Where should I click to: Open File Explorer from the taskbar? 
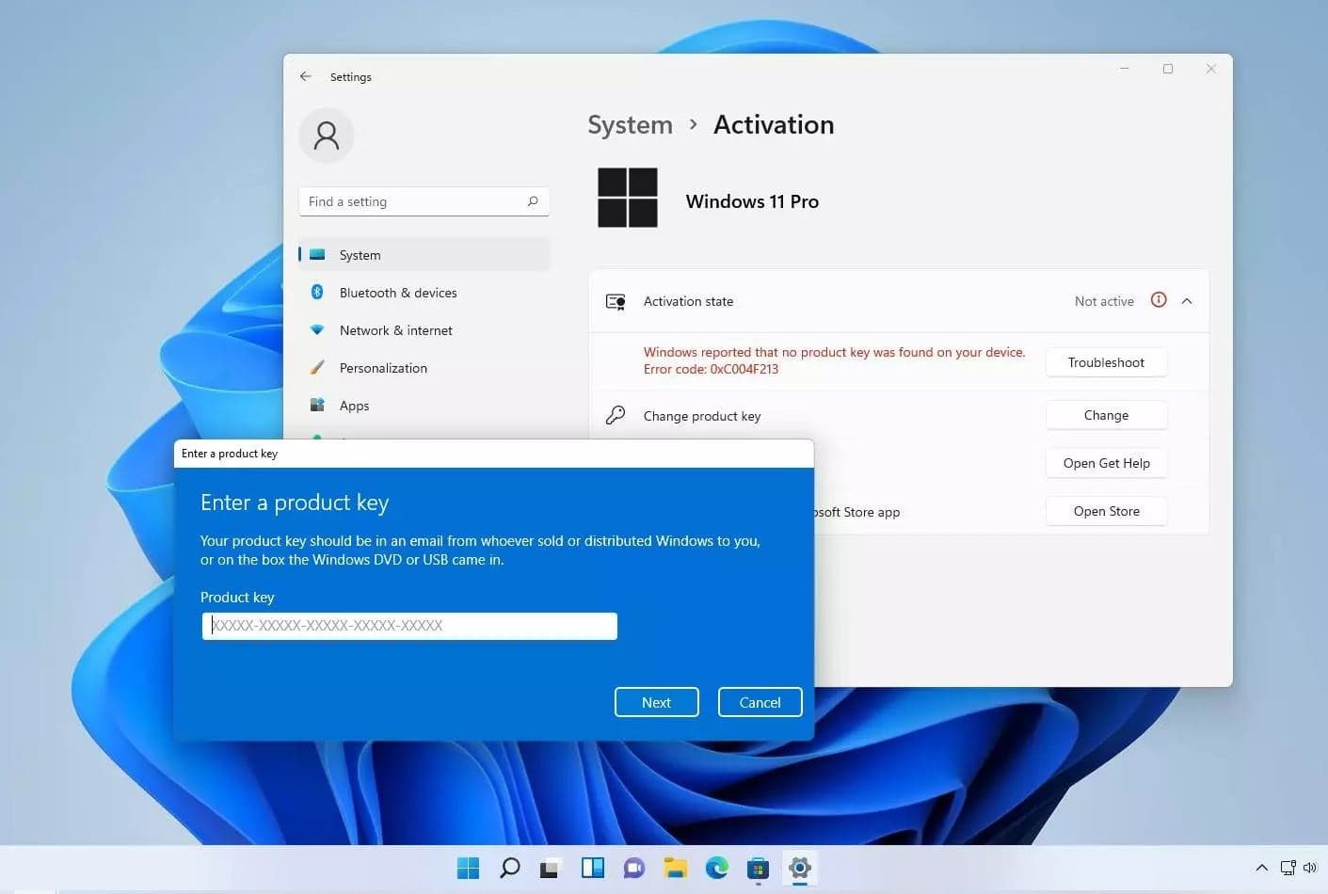[x=675, y=868]
